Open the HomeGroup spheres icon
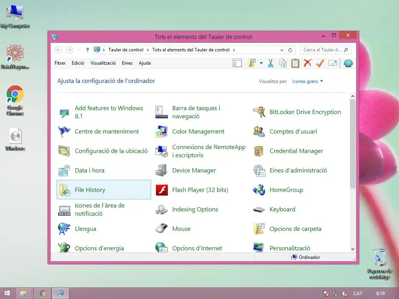 tap(259, 190)
